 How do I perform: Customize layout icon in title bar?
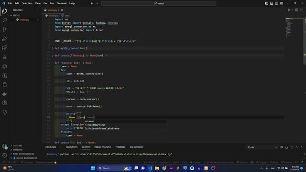(282, 3)
